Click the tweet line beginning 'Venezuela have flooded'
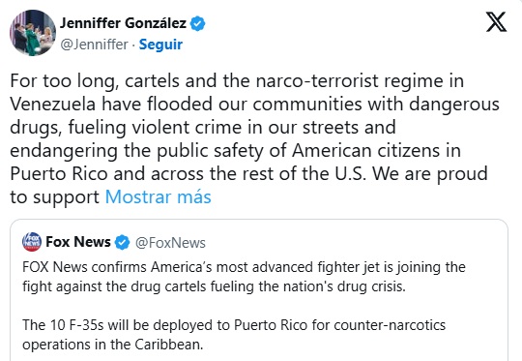 coord(254,105)
